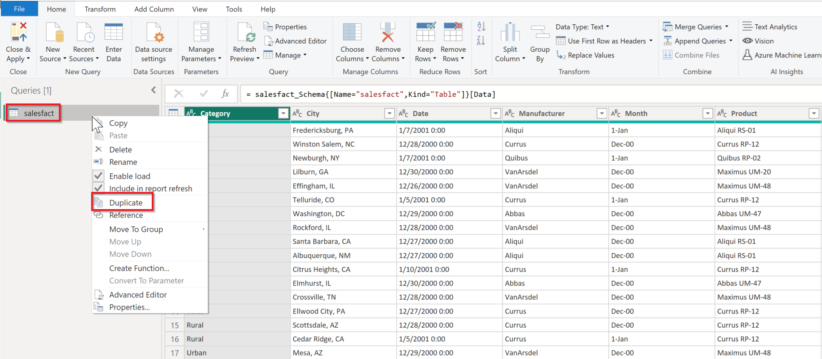The image size is (822, 359).
Task: Select Duplicate from the context menu
Action: point(126,203)
